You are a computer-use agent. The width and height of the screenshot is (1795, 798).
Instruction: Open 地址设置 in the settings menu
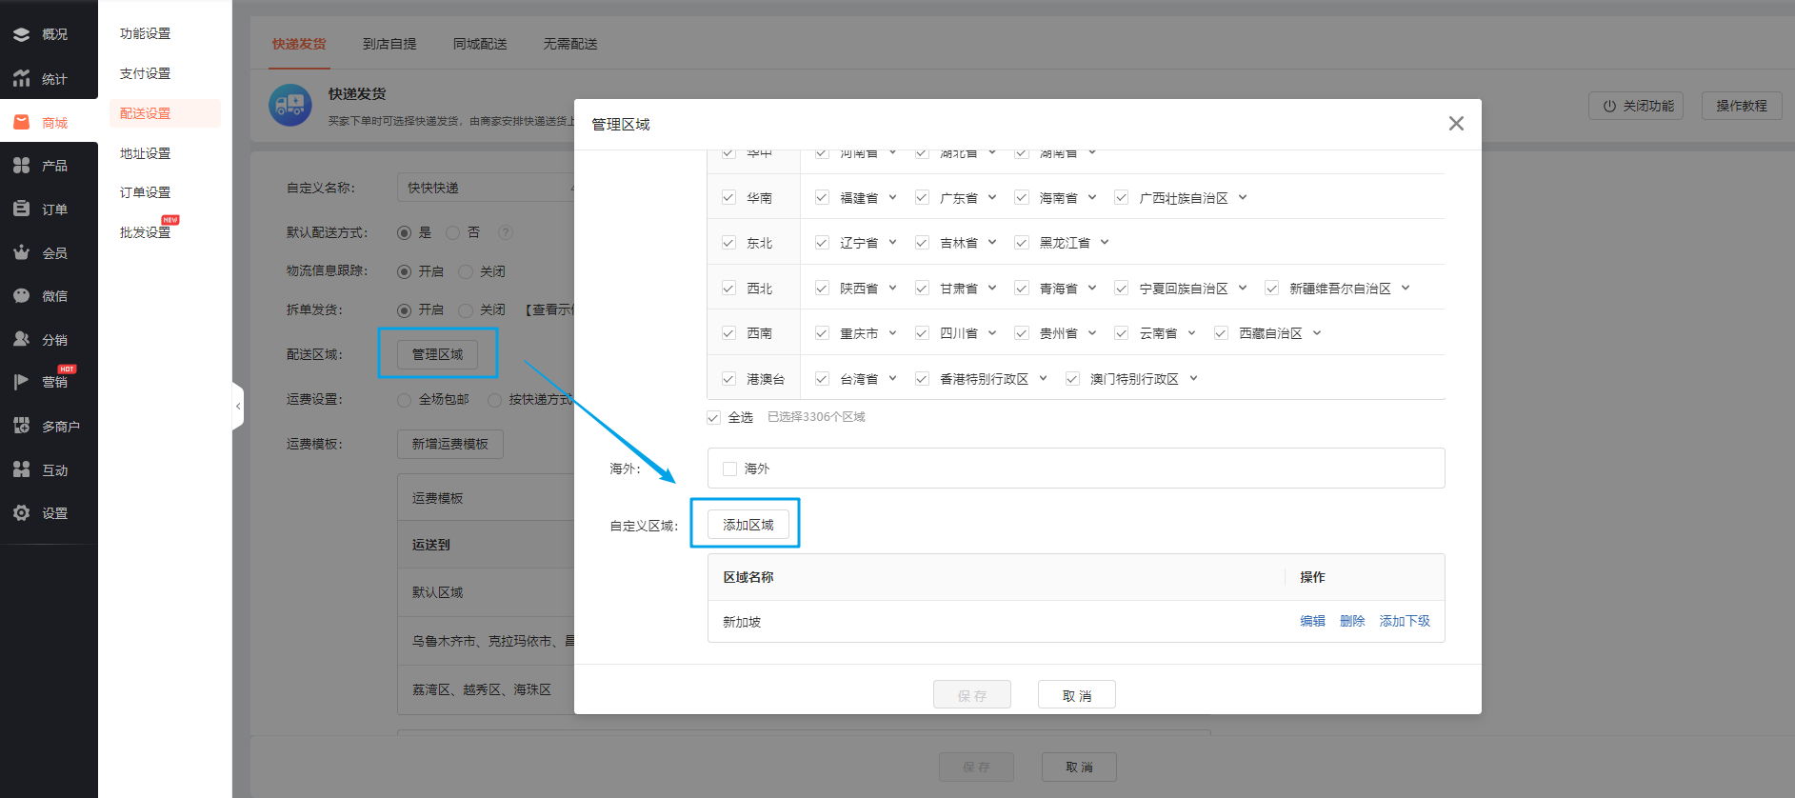click(x=145, y=153)
